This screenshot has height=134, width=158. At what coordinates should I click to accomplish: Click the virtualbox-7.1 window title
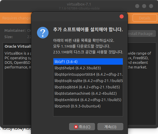pos(79,4)
